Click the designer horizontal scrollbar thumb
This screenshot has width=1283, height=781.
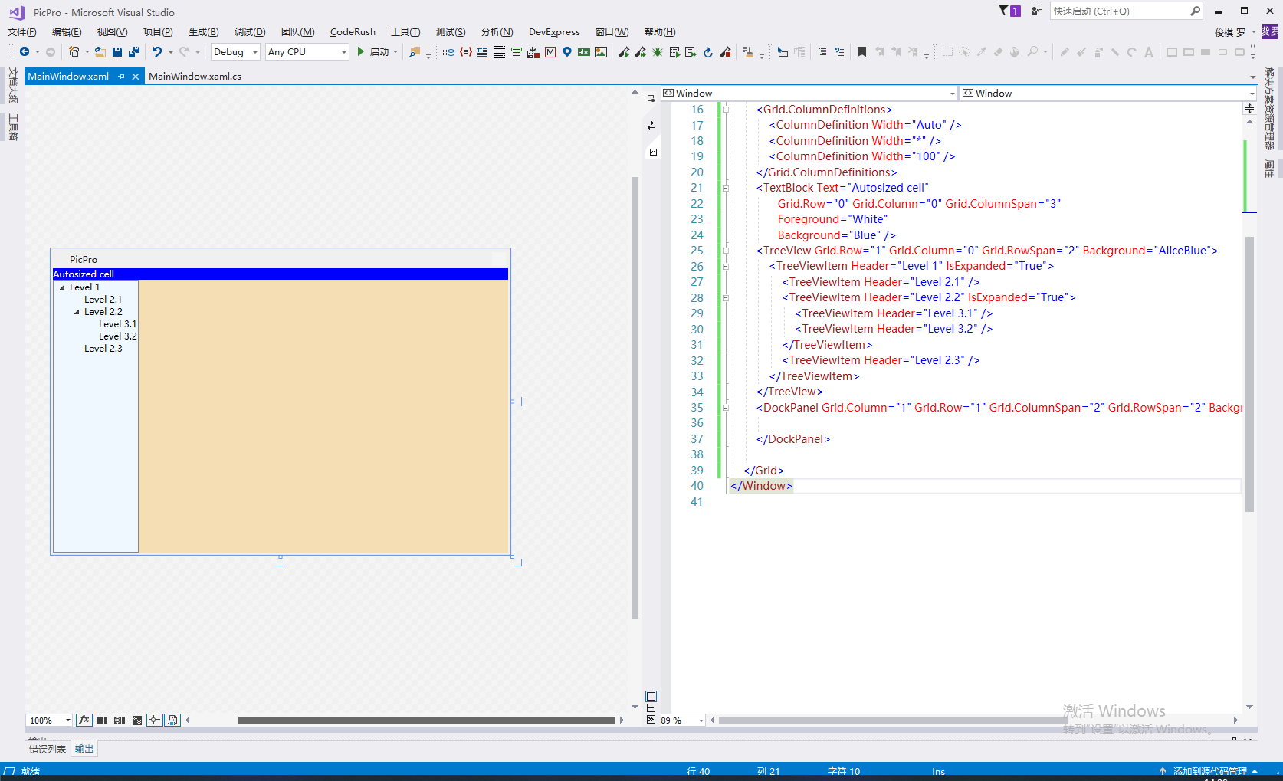click(x=427, y=720)
